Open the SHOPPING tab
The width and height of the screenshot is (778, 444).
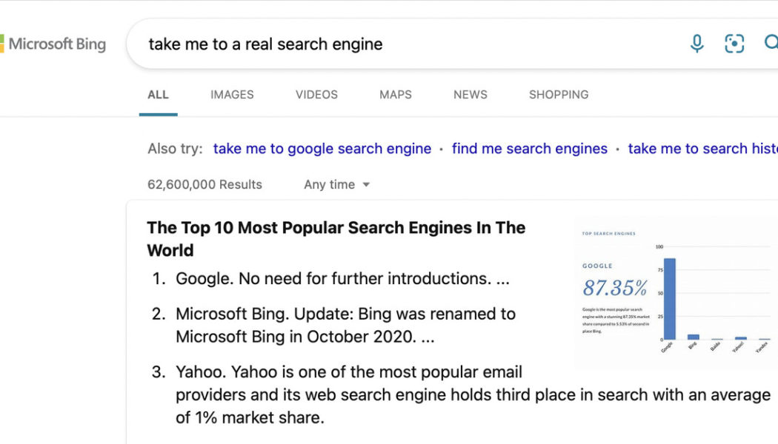coord(558,95)
